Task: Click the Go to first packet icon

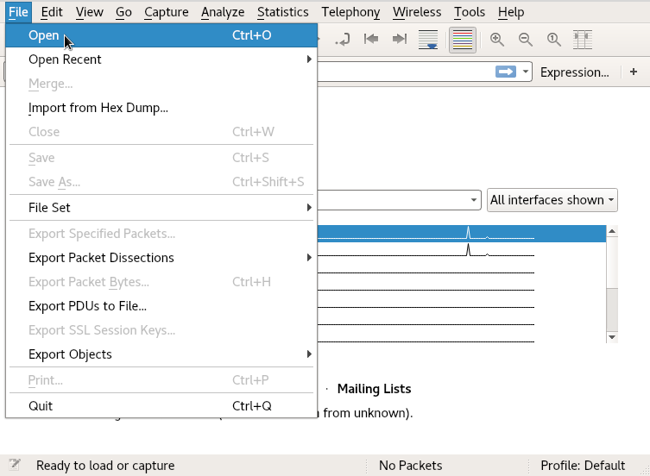Action: [x=371, y=40]
